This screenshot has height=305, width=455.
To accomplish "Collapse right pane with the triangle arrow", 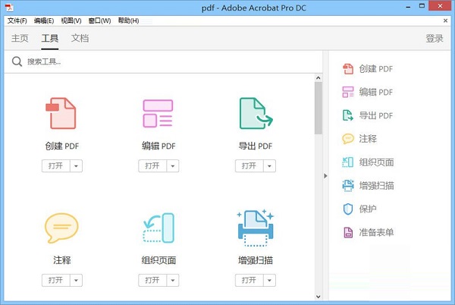I will (x=325, y=176).
